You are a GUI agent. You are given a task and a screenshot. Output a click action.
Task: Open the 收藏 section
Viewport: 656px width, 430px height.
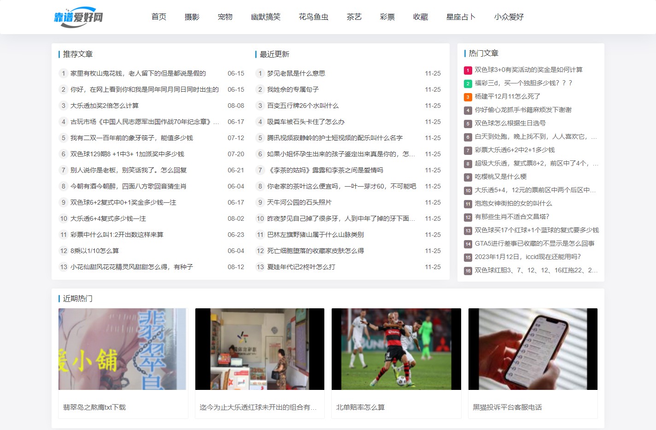tap(421, 17)
